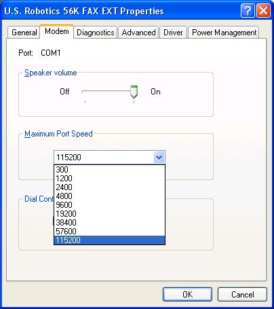Switch to Power Management tab
Screen dimensions: 274x309
pos(224,33)
